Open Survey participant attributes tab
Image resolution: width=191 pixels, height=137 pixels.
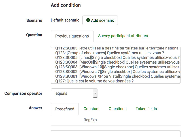(123, 36)
